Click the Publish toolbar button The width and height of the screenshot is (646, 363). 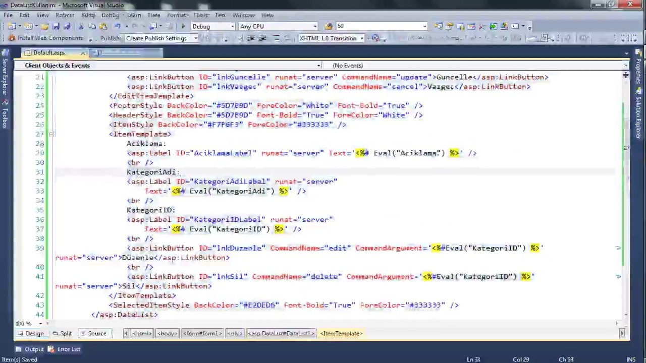[x=110, y=38]
